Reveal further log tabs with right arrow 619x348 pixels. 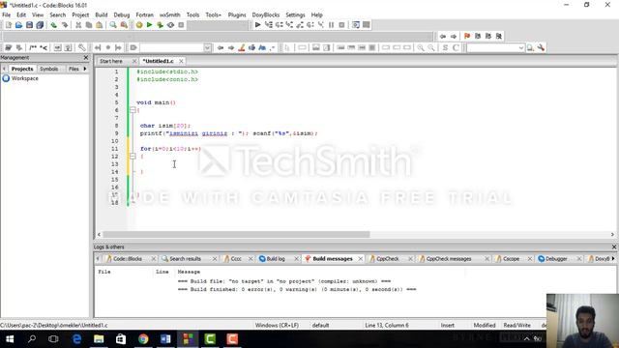point(613,258)
